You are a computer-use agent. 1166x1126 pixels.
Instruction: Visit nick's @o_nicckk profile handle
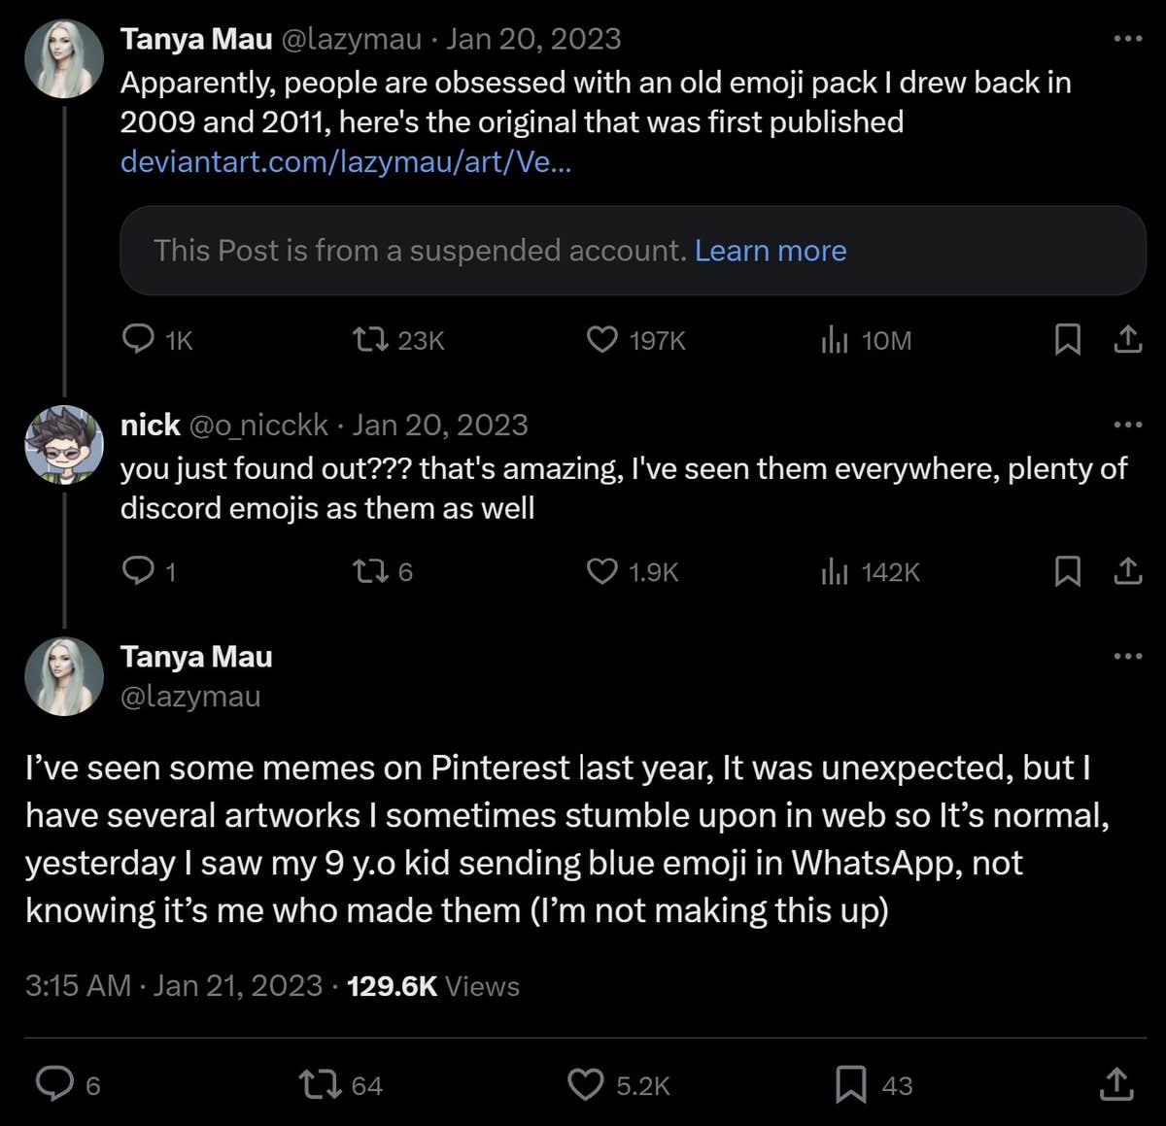258,425
